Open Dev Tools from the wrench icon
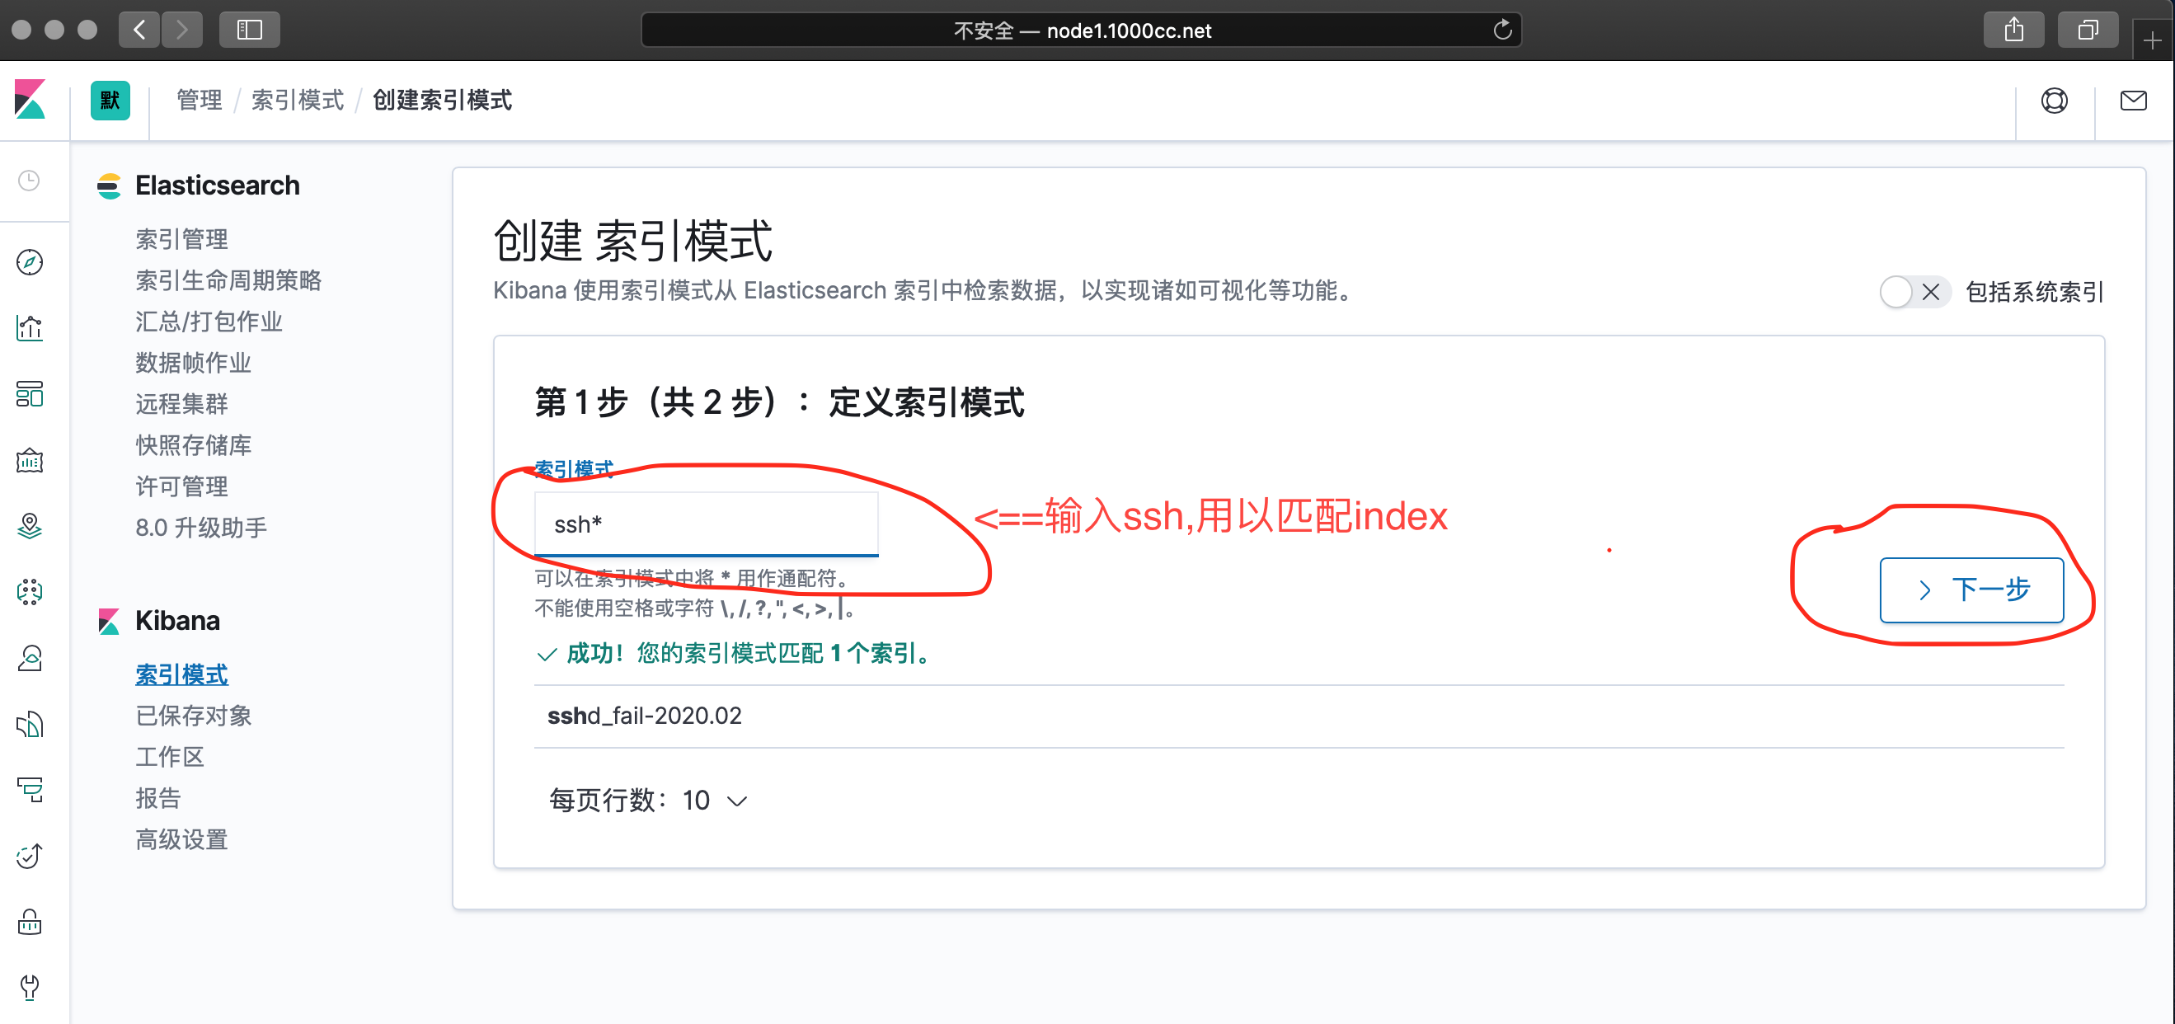 pyautogui.click(x=30, y=986)
